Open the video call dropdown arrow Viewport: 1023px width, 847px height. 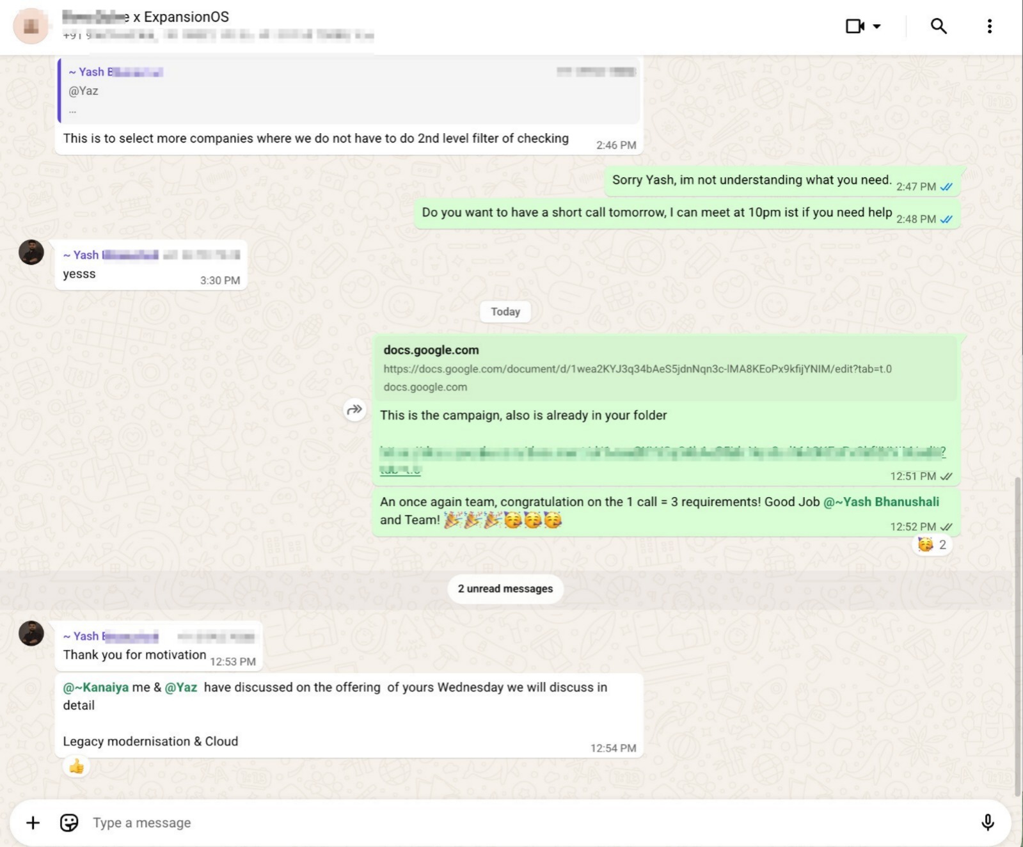(x=877, y=26)
